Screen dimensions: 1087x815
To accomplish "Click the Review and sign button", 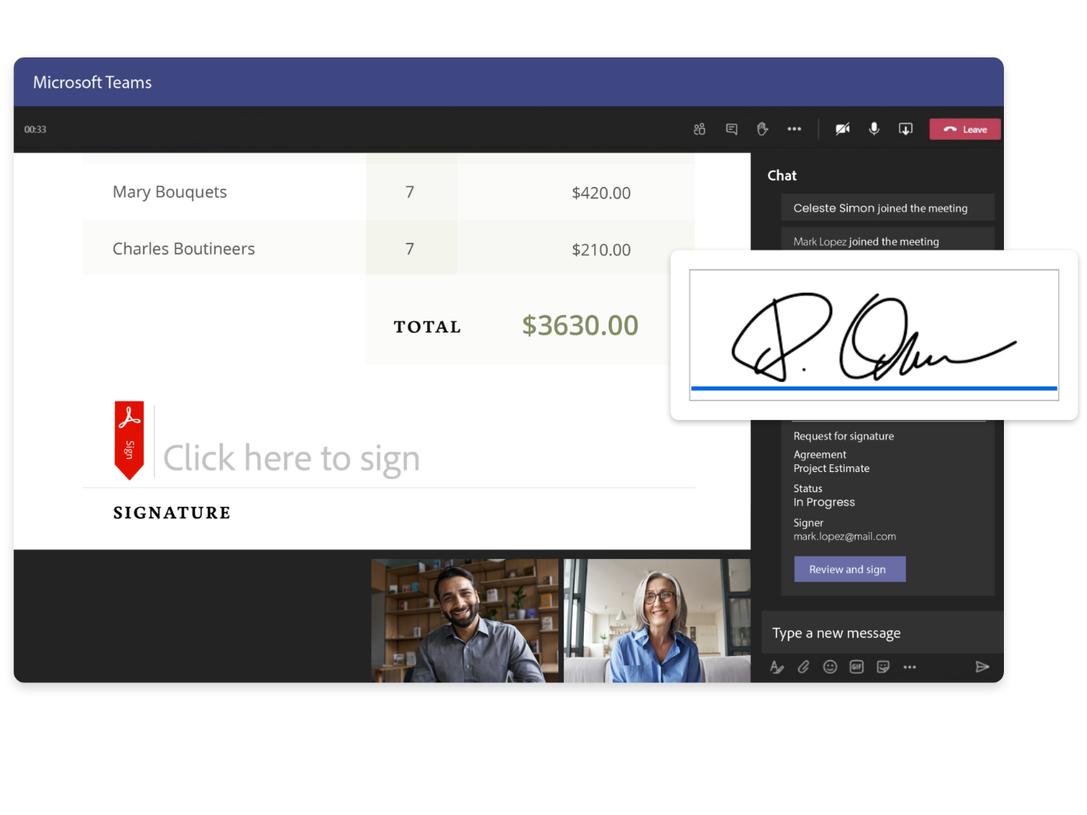I will pos(849,569).
